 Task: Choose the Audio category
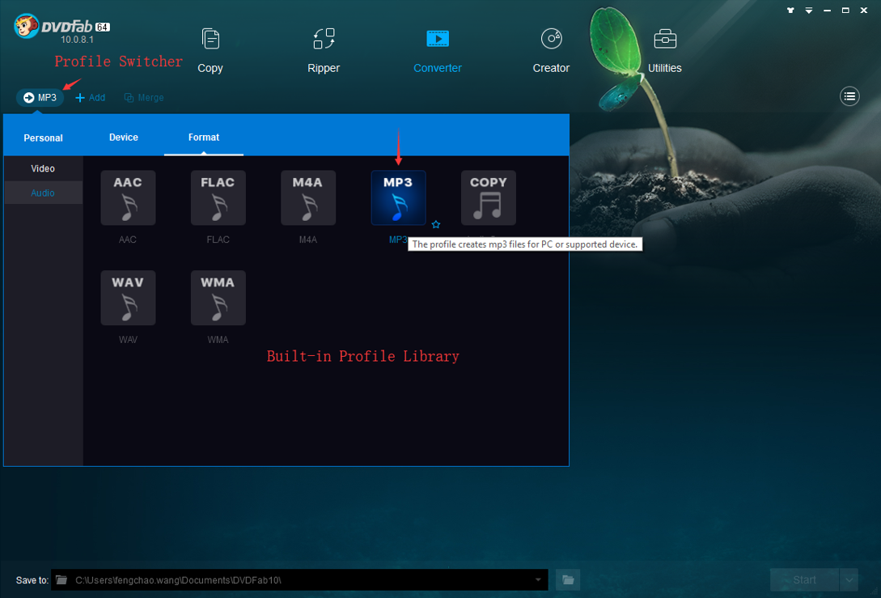tap(43, 193)
